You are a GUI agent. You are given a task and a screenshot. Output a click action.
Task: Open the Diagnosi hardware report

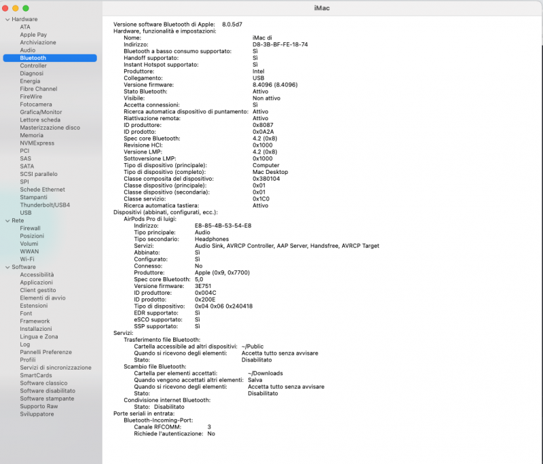click(31, 73)
